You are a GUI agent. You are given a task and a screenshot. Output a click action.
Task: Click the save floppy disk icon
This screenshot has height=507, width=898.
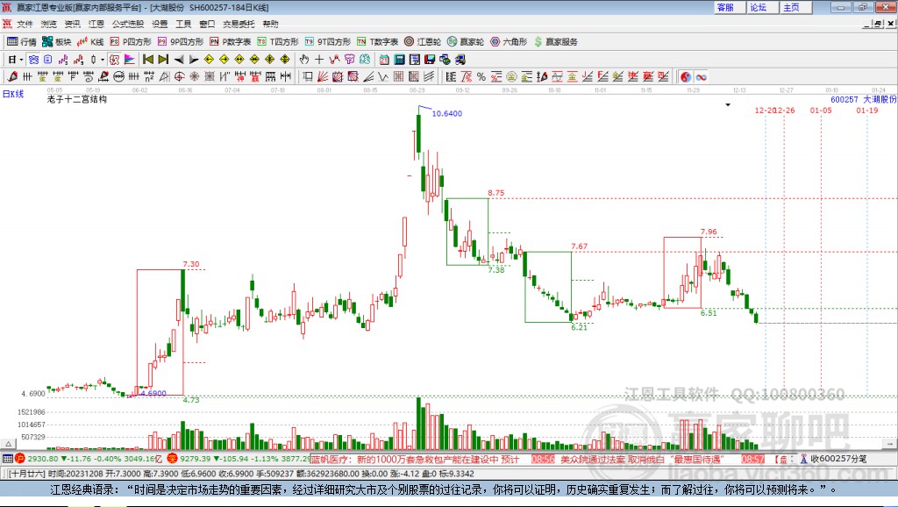pyautogui.click(x=430, y=60)
